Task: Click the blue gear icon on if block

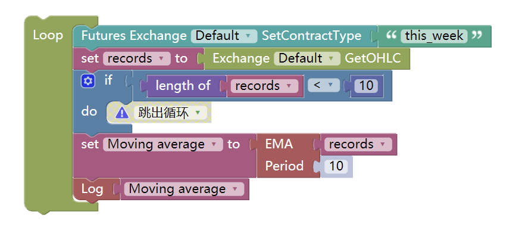Action: point(88,81)
